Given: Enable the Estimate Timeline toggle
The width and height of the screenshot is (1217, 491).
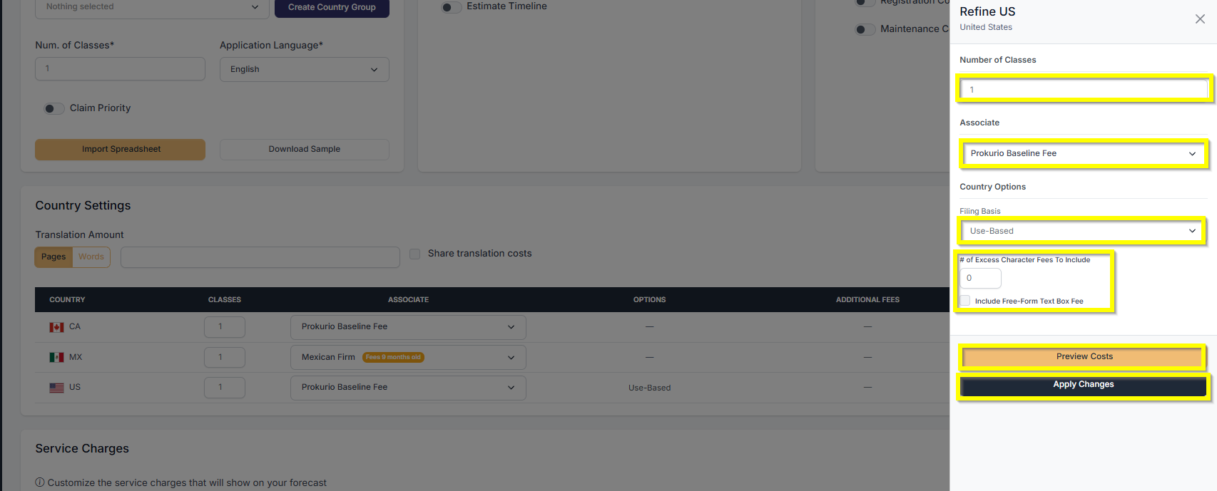Looking at the screenshot, I should pos(451,7).
